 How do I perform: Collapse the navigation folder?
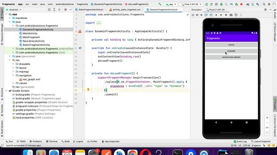pyautogui.click(x=13, y=75)
